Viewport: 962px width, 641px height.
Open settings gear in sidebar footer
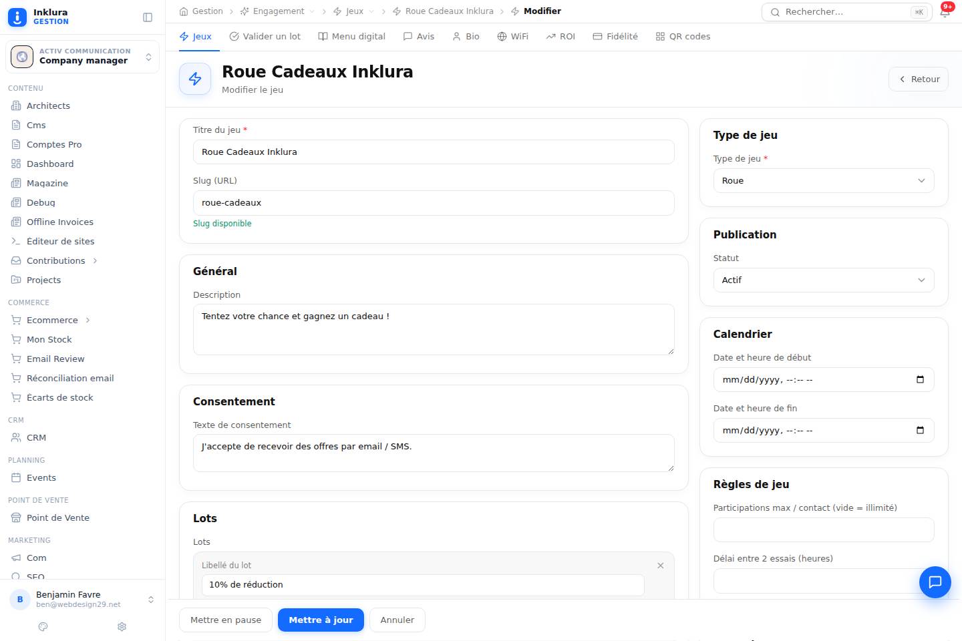coord(122,626)
